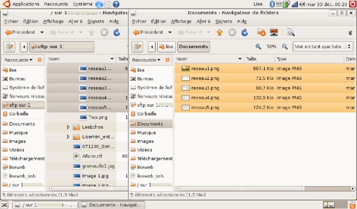Viewport: 357px width, 209px height.
Task: Reload the Documents folder view
Action: pyautogui.click(x=245, y=32)
